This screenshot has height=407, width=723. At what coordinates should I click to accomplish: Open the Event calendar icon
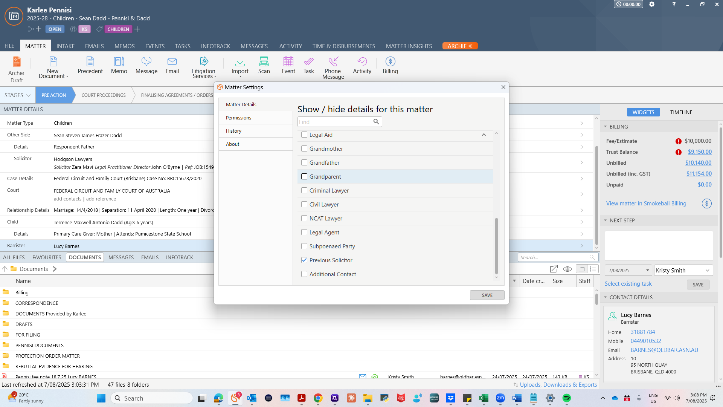pos(288,66)
